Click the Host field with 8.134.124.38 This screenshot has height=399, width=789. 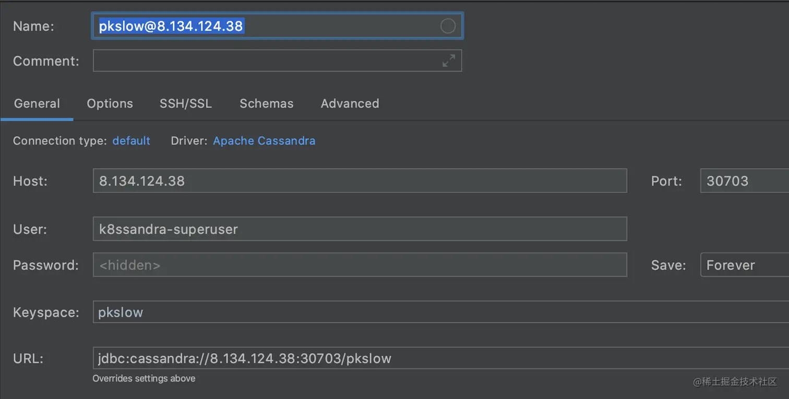click(x=360, y=181)
